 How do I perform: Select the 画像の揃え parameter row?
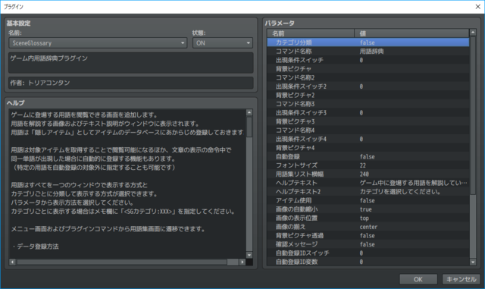click(368, 227)
